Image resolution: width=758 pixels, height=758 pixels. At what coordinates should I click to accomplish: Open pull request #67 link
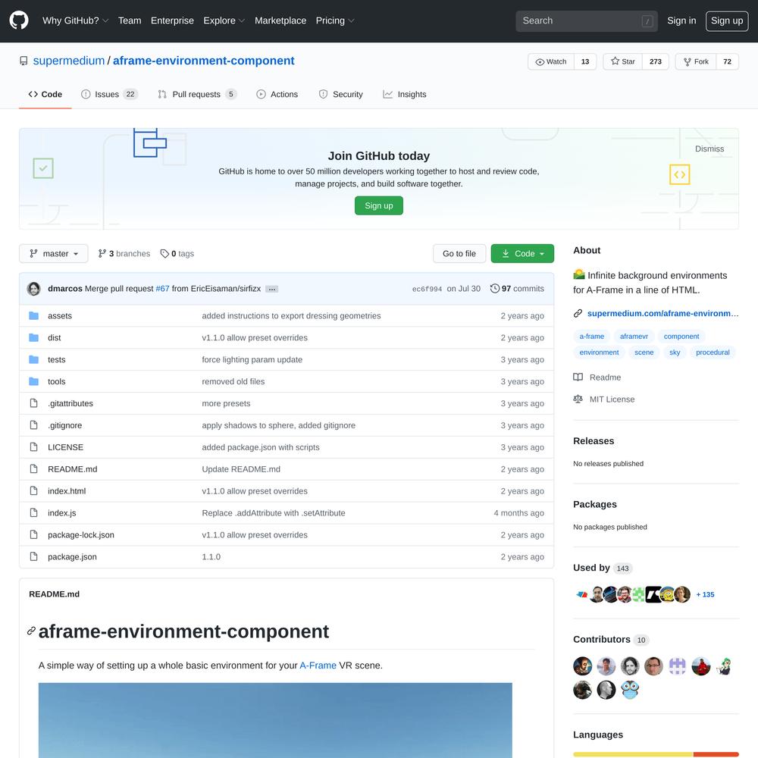(162, 289)
